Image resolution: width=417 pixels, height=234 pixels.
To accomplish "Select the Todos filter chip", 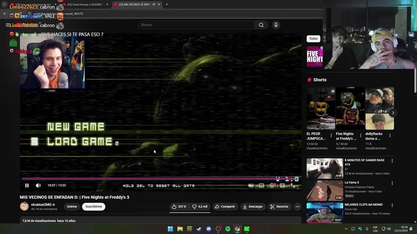I will (x=313, y=39).
